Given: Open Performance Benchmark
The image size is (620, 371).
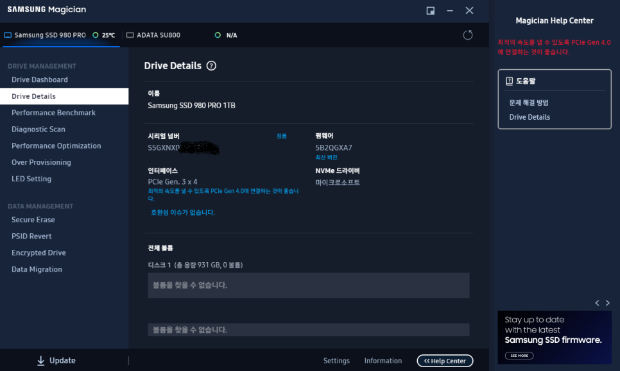Looking at the screenshot, I should pyautogui.click(x=53, y=113).
